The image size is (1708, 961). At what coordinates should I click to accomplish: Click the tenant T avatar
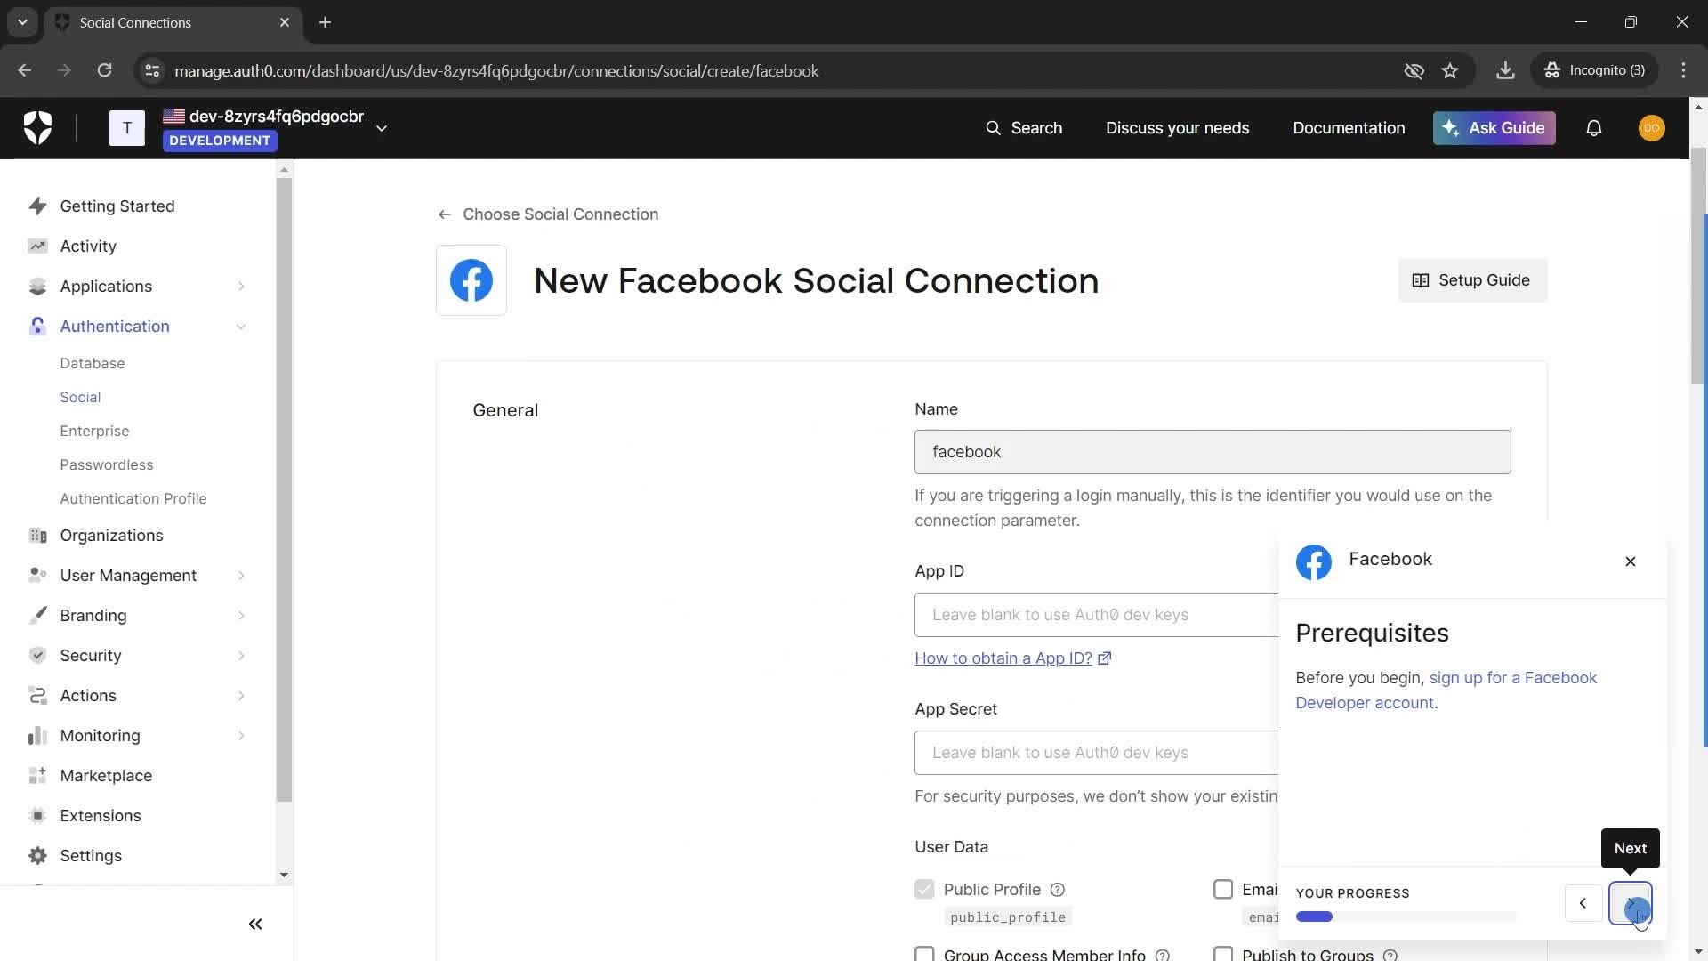[x=127, y=128]
